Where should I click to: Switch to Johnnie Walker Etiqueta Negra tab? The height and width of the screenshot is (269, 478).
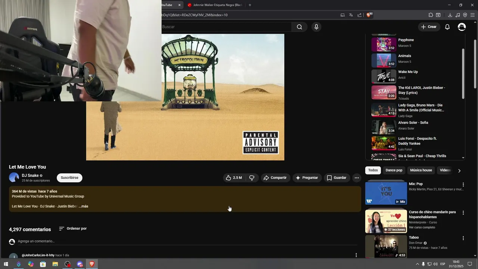pyautogui.click(x=215, y=5)
